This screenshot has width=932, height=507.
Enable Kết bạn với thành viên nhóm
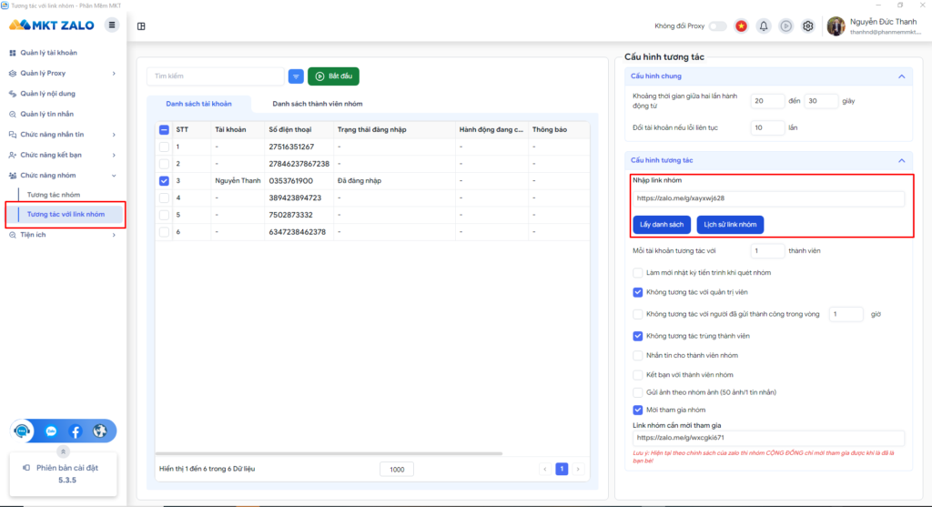click(638, 374)
